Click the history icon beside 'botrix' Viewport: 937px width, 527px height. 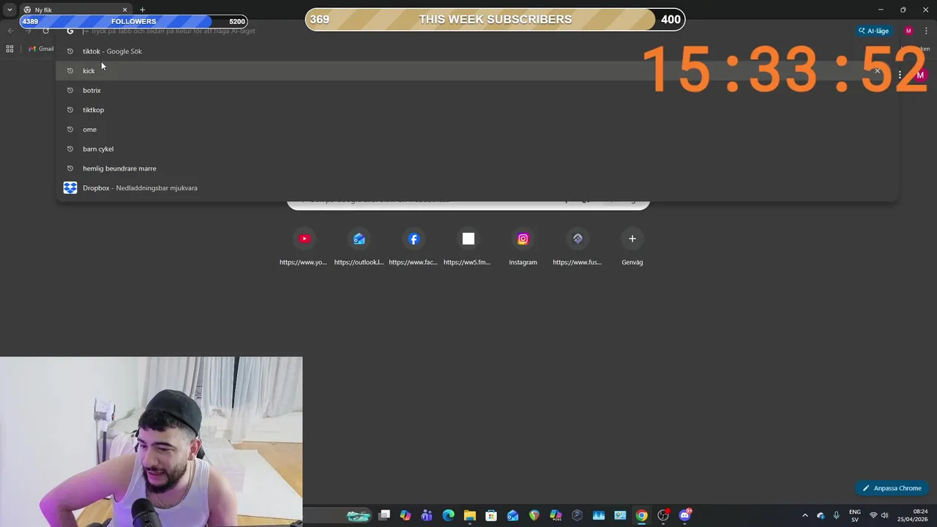click(x=70, y=90)
